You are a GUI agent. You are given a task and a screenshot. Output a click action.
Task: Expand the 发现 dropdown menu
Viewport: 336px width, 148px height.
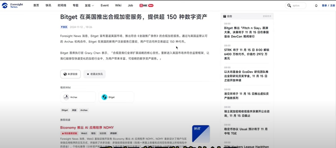click(90, 6)
